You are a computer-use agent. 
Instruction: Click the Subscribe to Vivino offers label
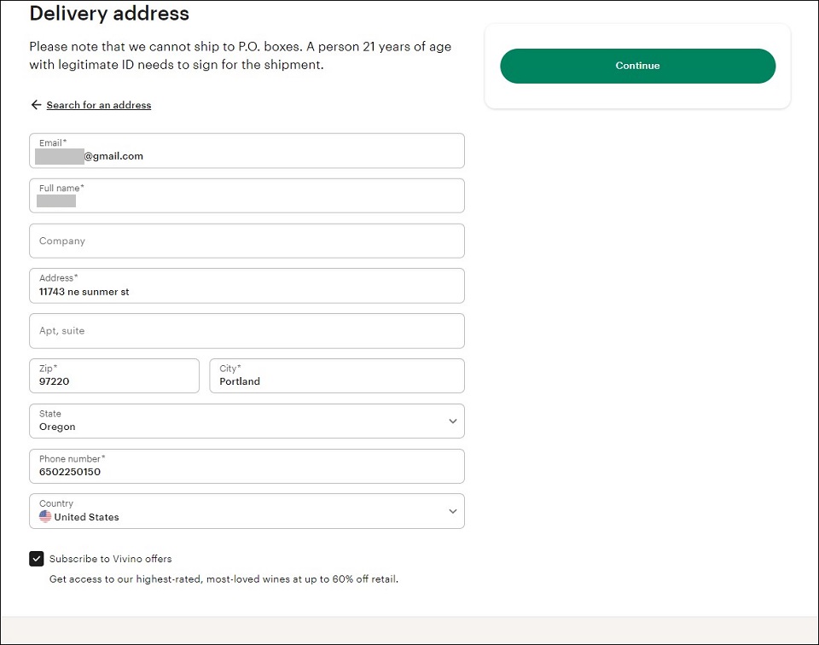point(111,559)
